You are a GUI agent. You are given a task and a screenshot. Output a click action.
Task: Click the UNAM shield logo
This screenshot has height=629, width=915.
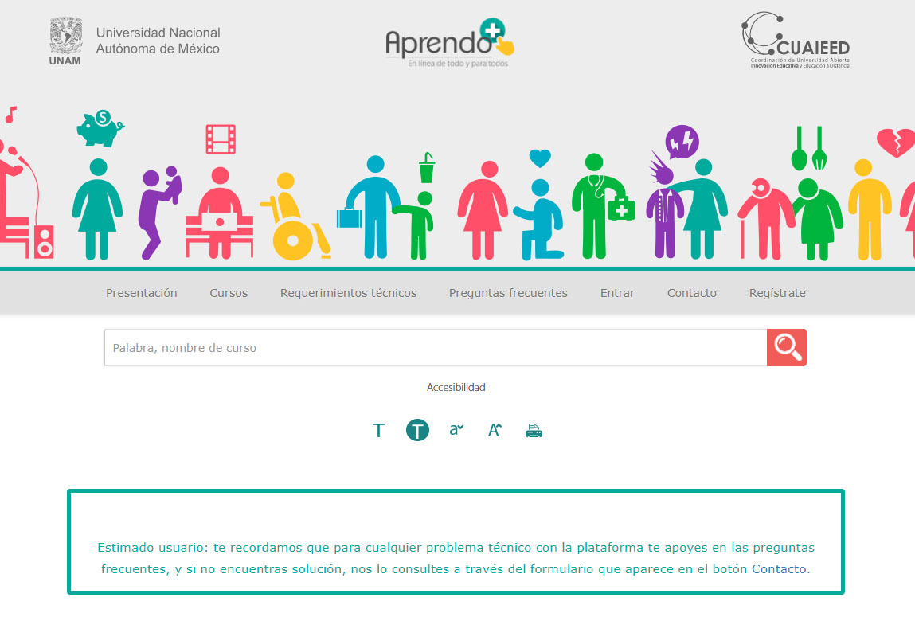click(x=65, y=41)
